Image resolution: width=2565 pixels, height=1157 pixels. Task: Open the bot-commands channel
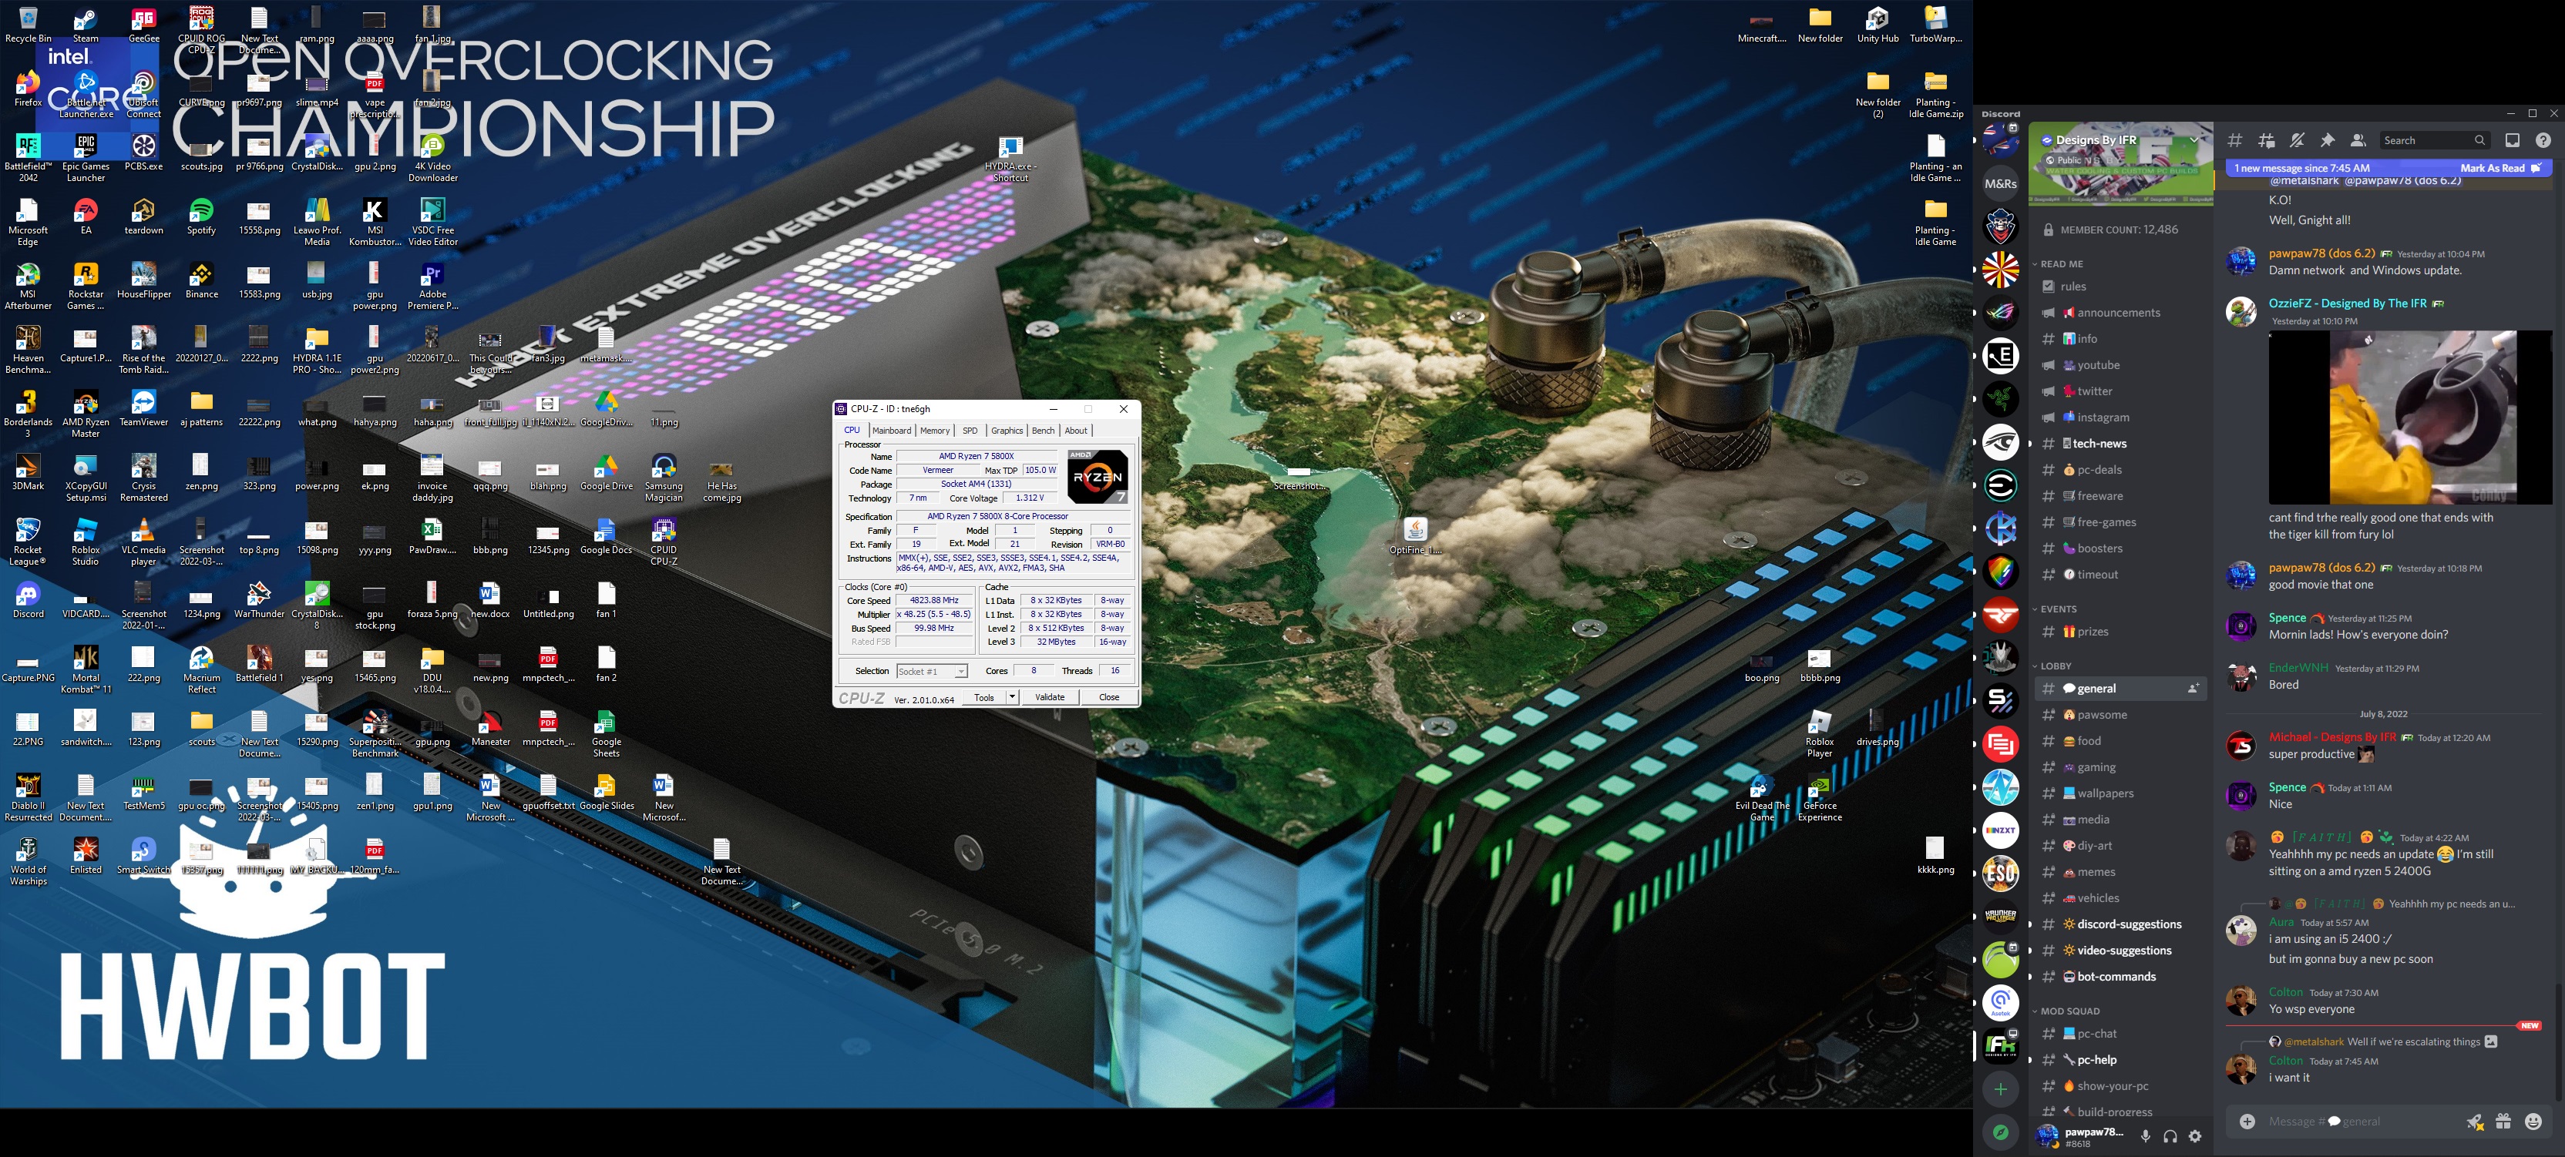pyautogui.click(x=2120, y=977)
